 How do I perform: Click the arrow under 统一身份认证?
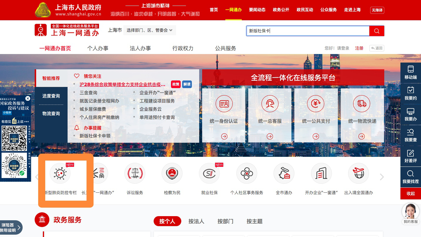(x=224, y=136)
